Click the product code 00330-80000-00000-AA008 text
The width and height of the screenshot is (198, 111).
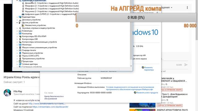[x=101, y=92]
